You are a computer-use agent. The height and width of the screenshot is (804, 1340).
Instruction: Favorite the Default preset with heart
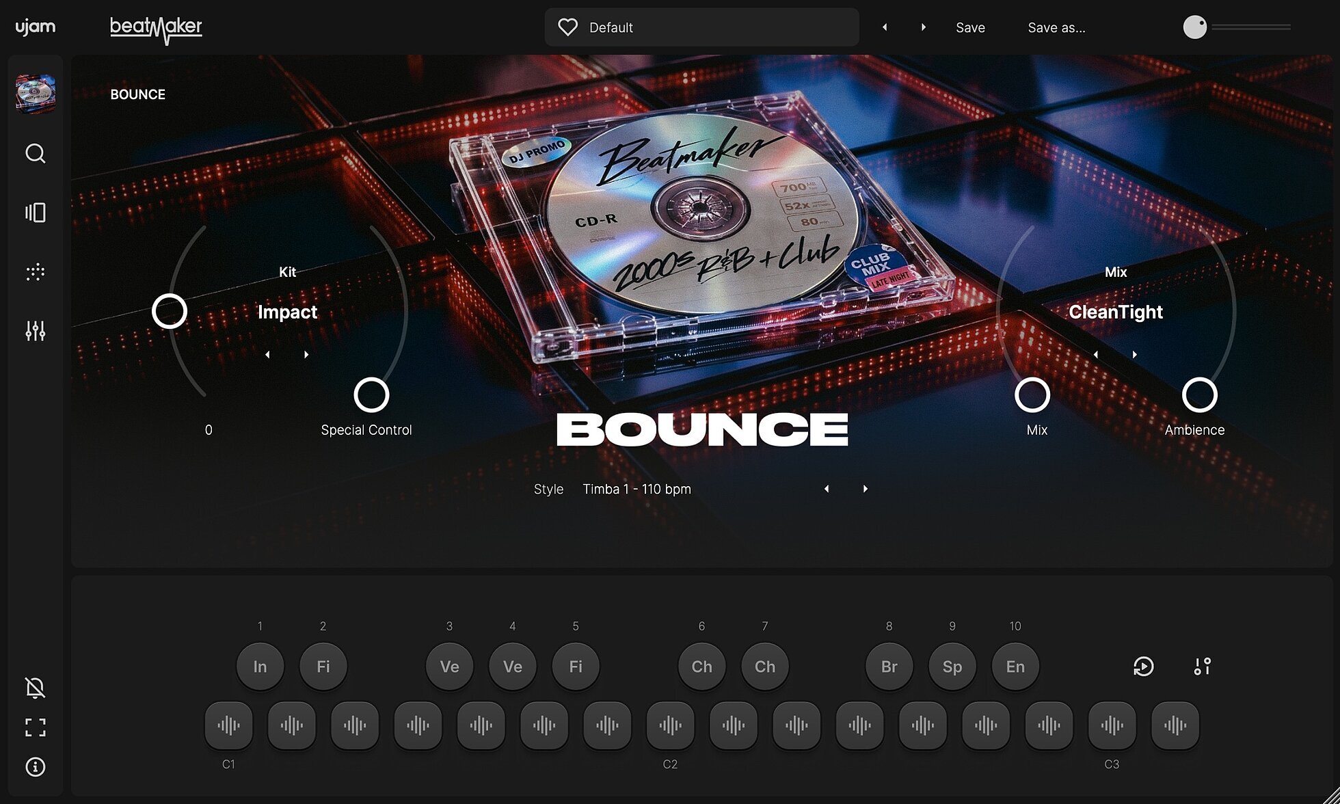coord(568,27)
